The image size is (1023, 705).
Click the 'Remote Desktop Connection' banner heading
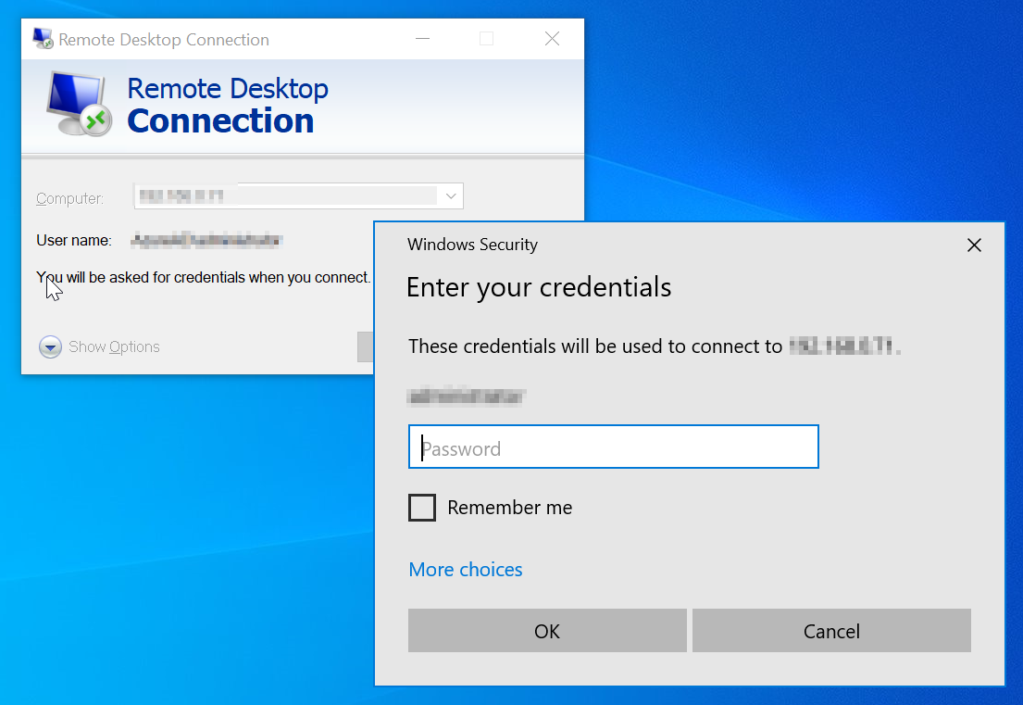(228, 105)
